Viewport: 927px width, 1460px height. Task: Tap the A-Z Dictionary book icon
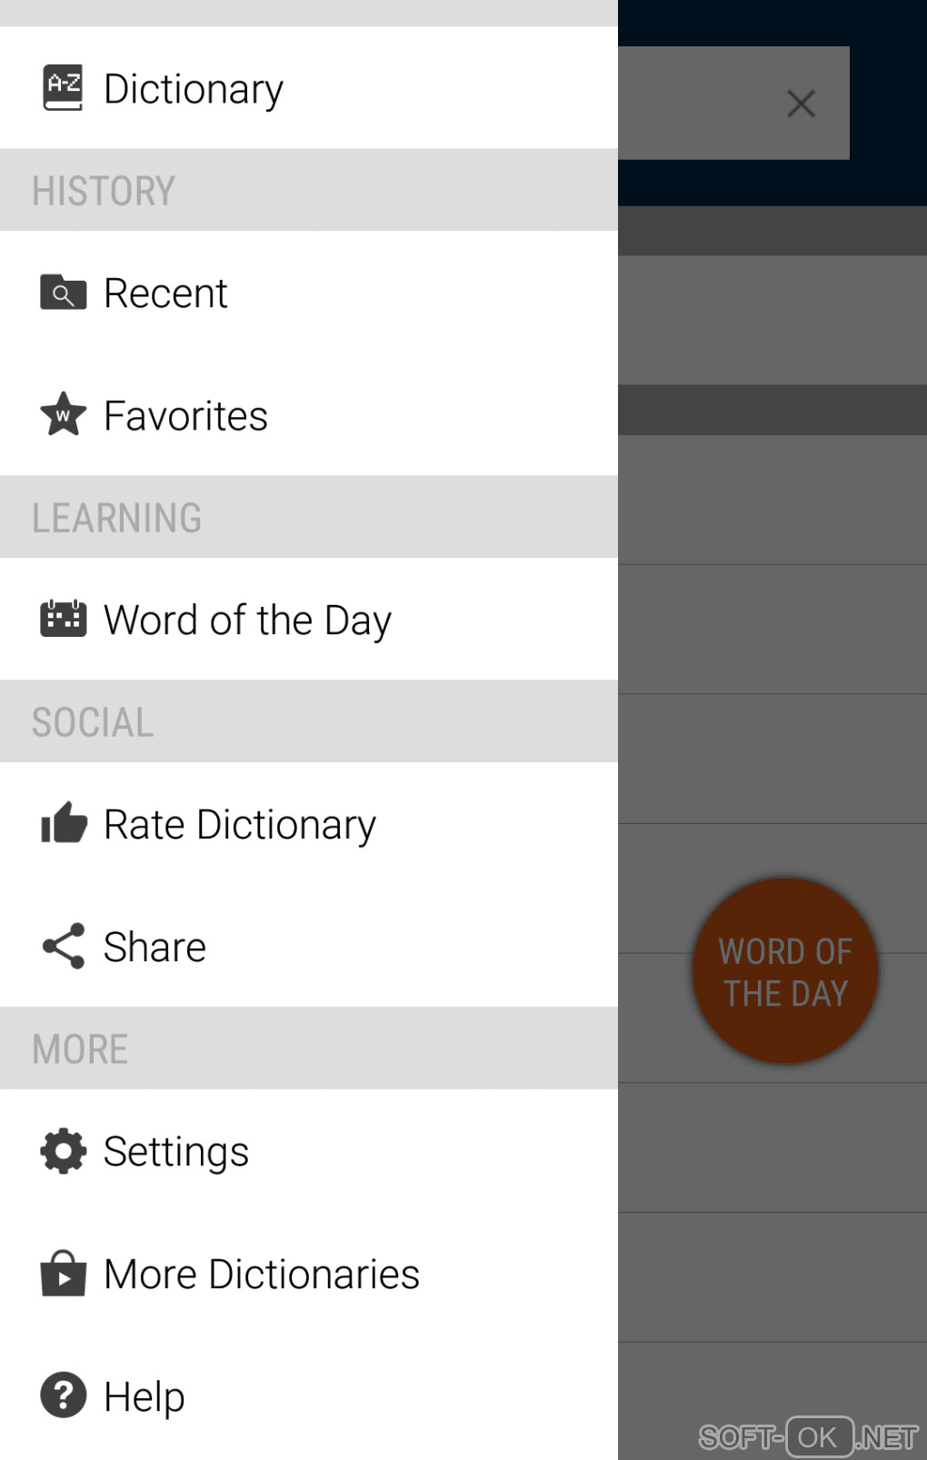pos(63,88)
